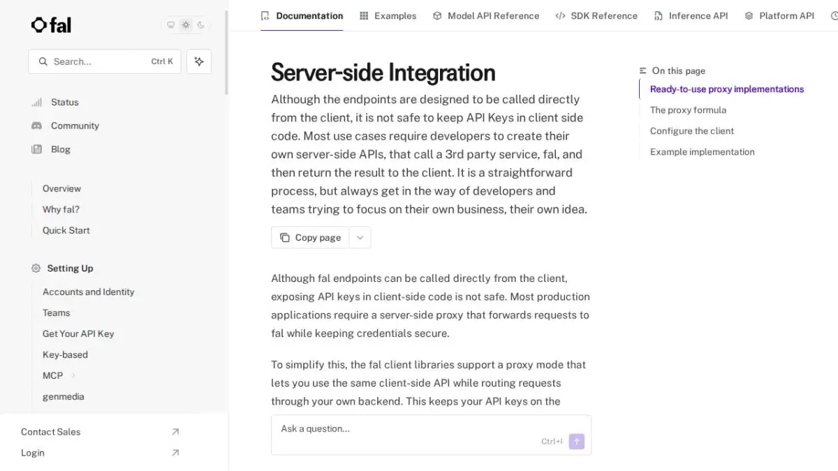Click the Status signal bars icon
Viewport: 838px width, 471px height.
[36, 103]
